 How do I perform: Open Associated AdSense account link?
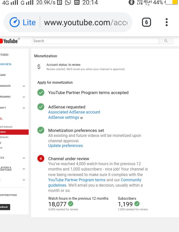point(74,112)
